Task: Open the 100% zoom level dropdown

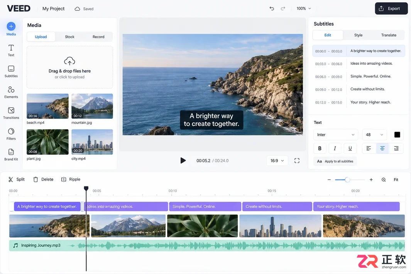Action: (304, 8)
